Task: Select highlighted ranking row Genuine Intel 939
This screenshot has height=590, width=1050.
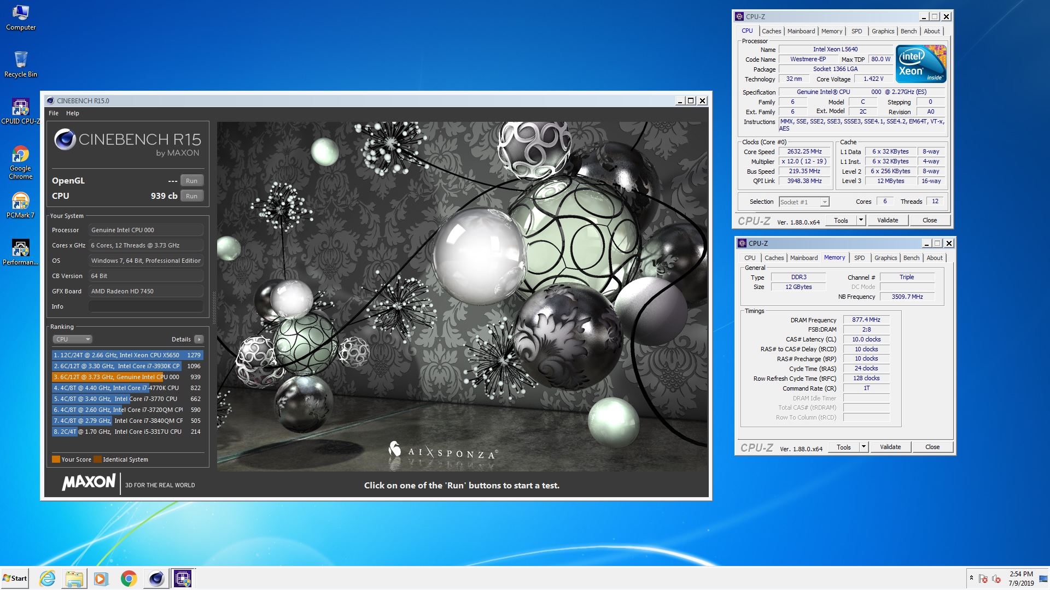Action: point(127,377)
